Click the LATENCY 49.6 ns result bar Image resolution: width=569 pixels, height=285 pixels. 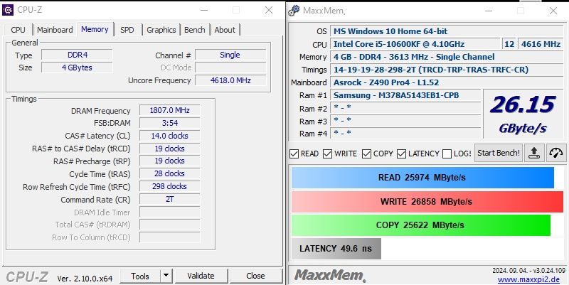click(336, 249)
